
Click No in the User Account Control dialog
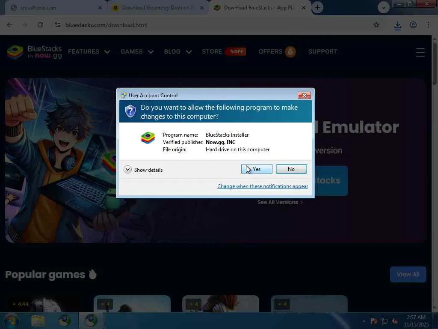tap(291, 169)
